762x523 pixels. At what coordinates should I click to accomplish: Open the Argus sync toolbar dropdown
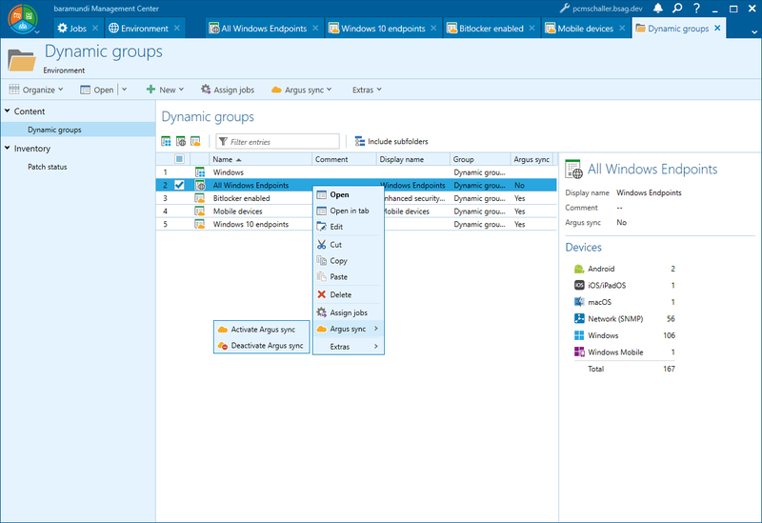click(302, 90)
